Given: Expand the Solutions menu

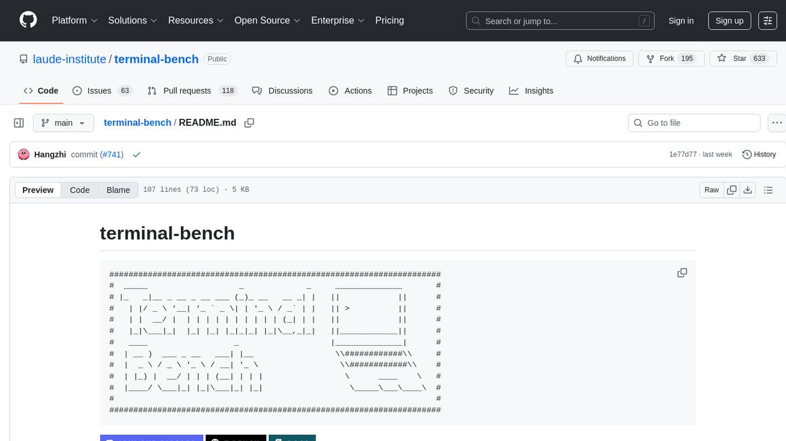Looking at the screenshot, I should [x=133, y=20].
